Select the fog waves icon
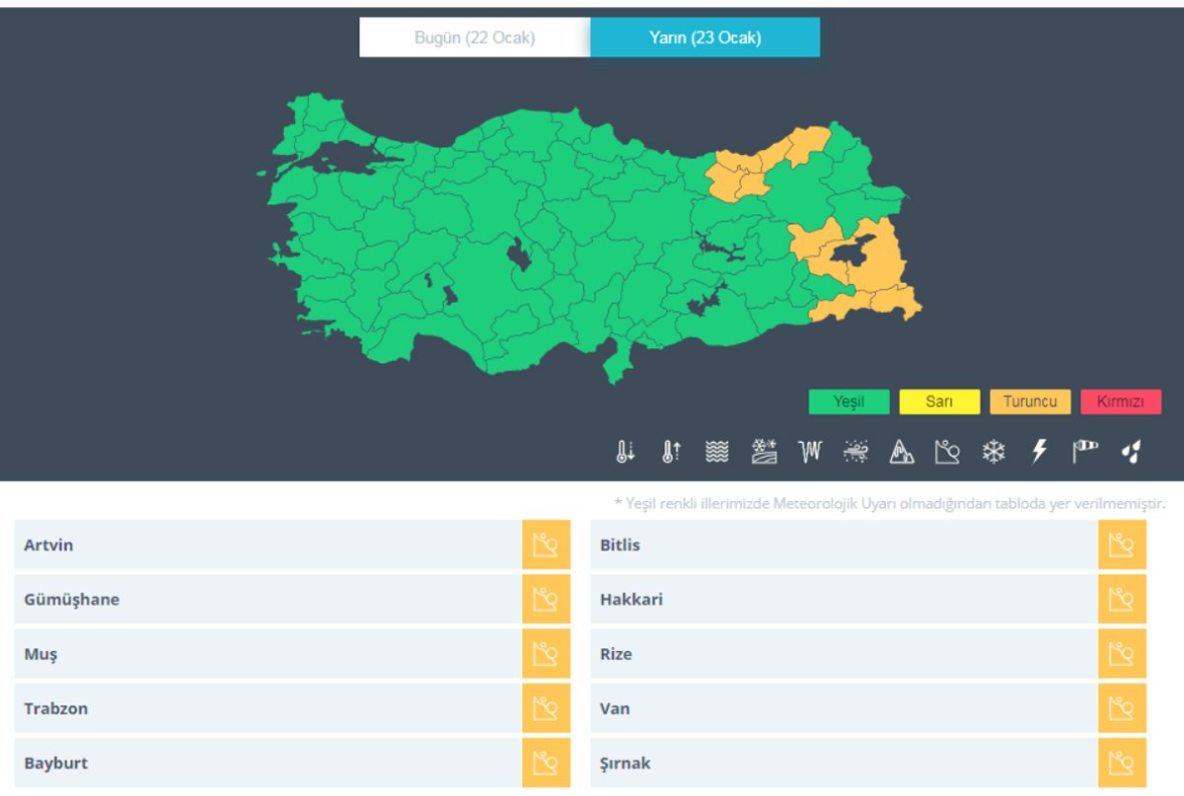This screenshot has height=796, width=1184. (x=717, y=452)
